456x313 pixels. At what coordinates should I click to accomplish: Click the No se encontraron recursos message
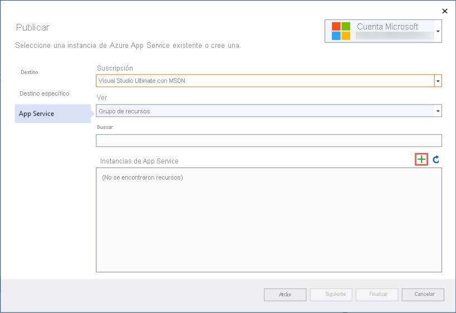coord(142,177)
